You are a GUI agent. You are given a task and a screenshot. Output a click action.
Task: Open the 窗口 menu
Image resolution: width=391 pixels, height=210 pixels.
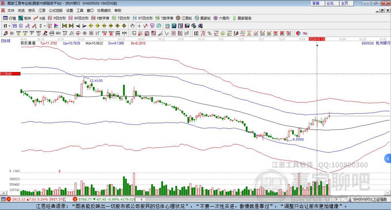click(x=90, y=10)
